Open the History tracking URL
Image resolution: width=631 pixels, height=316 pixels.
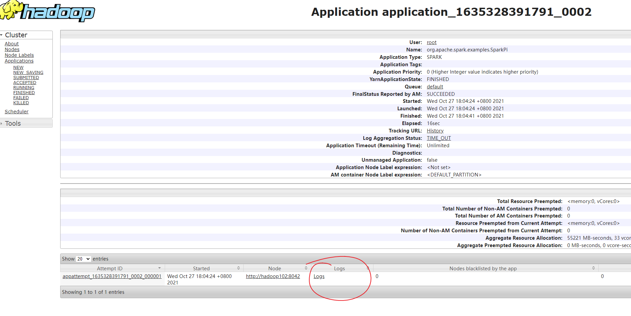[435, 131]
